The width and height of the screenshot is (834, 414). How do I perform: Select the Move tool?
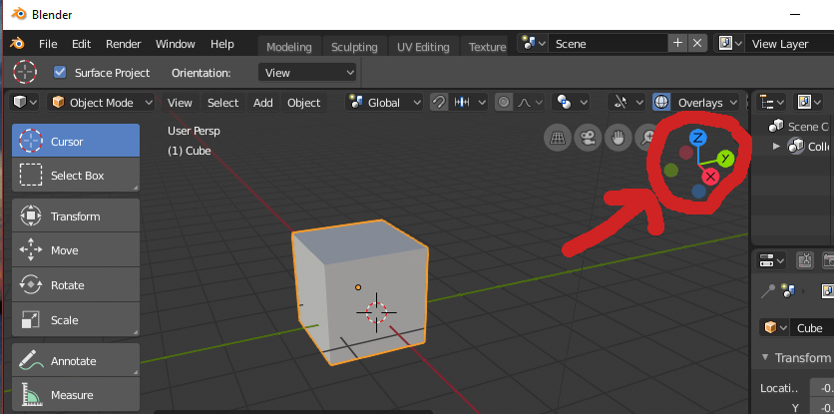(76, 250)
